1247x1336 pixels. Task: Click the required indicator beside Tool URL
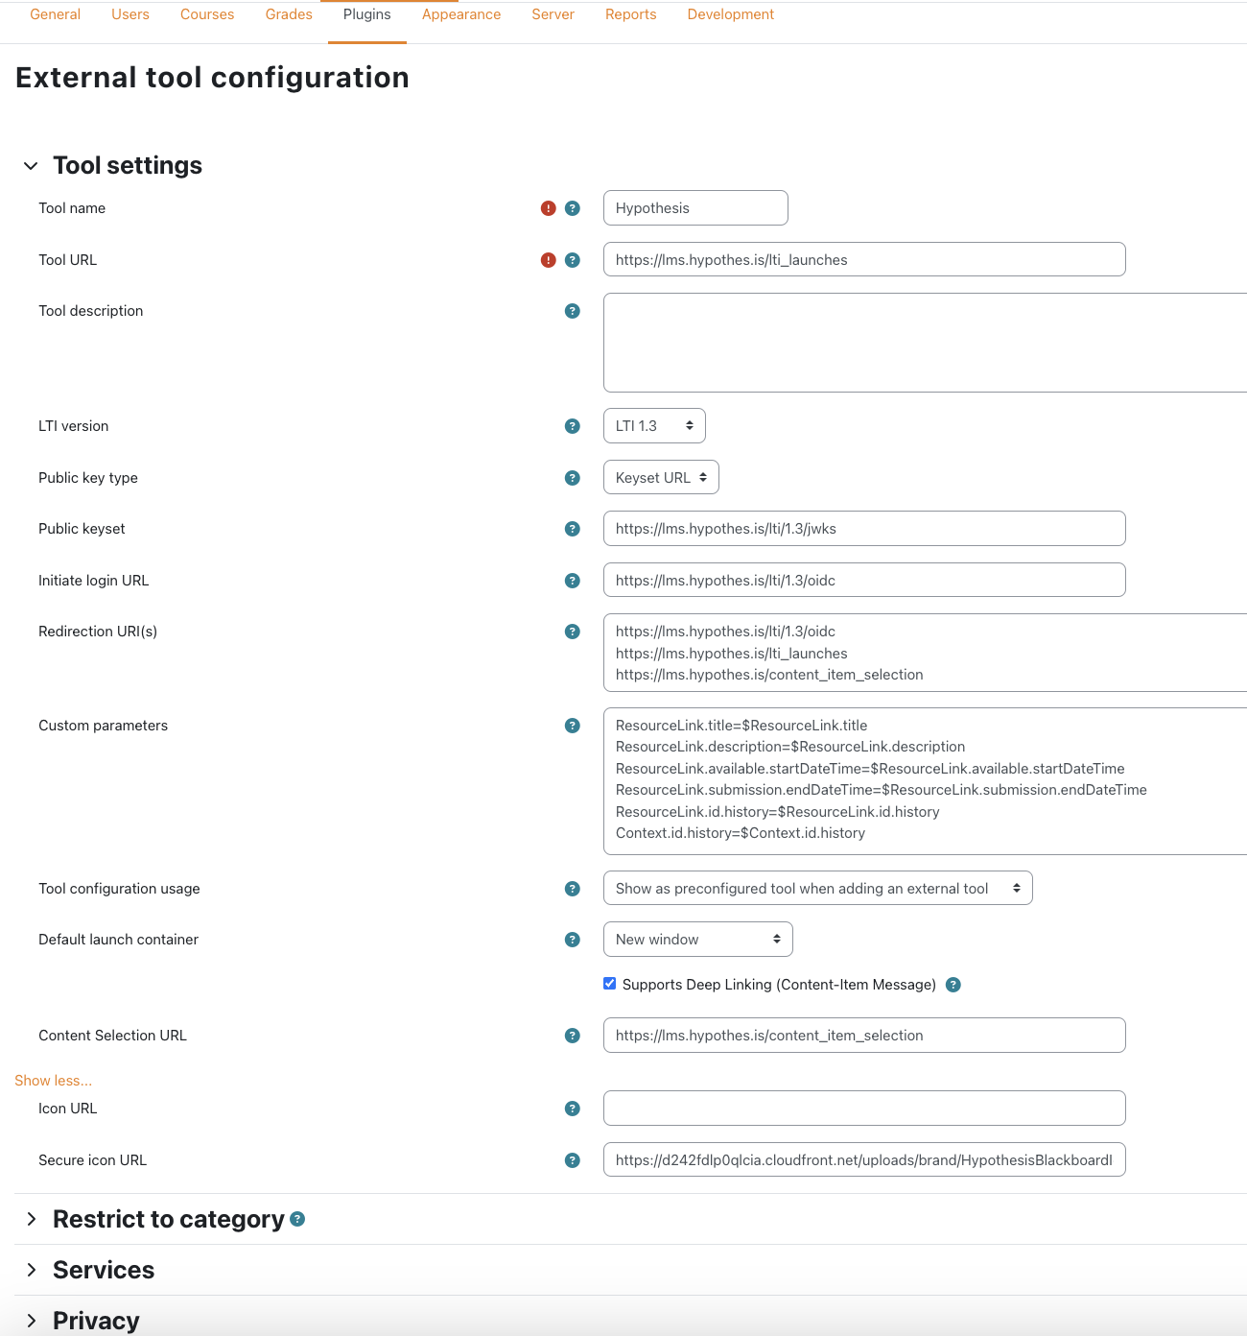[x=547, y=259]
